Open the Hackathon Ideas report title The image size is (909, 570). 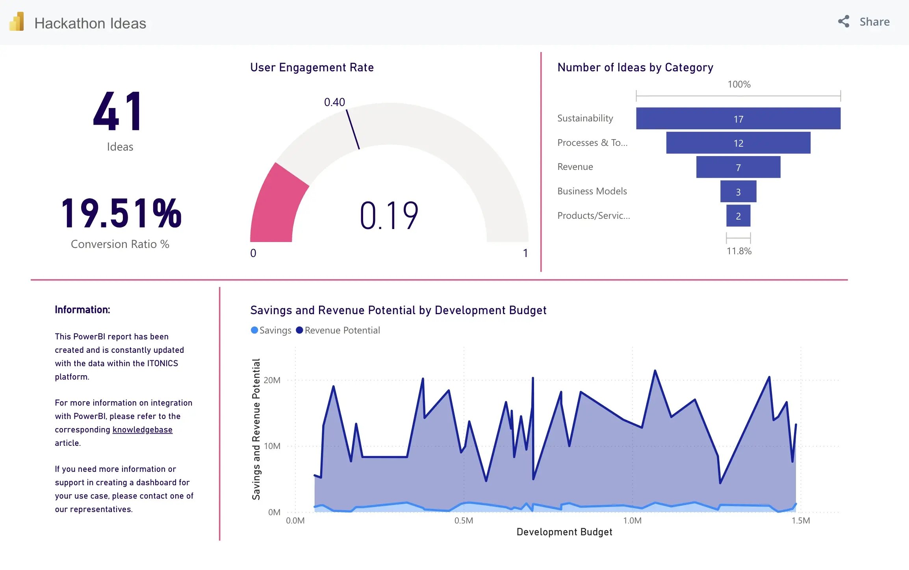pos(90,23)
